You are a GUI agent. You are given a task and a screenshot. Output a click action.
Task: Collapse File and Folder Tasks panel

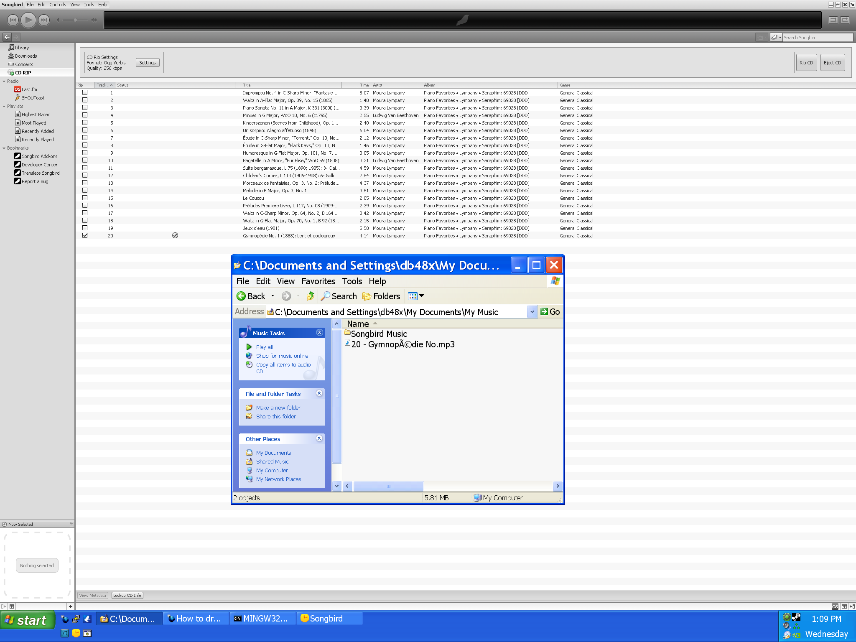click(319, 393)
